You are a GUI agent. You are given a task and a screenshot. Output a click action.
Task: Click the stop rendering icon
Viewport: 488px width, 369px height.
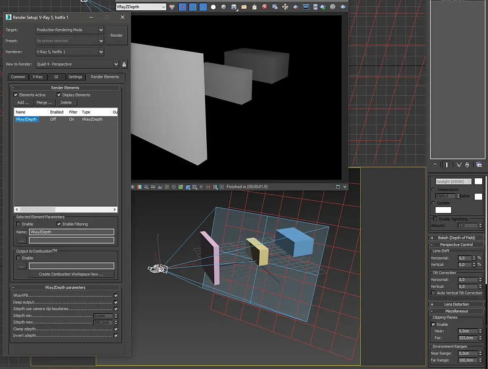tap(333, 7)
